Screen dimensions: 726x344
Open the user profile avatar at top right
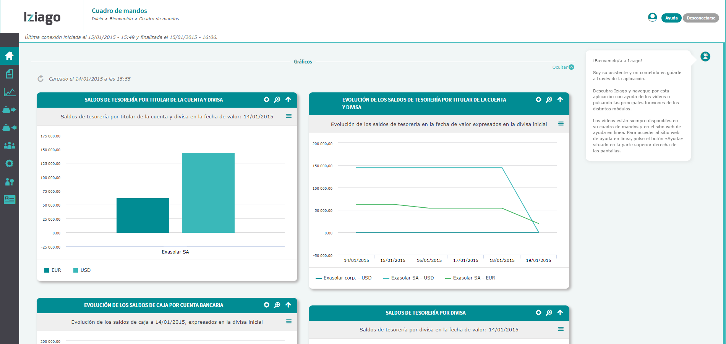click(652, 18)
